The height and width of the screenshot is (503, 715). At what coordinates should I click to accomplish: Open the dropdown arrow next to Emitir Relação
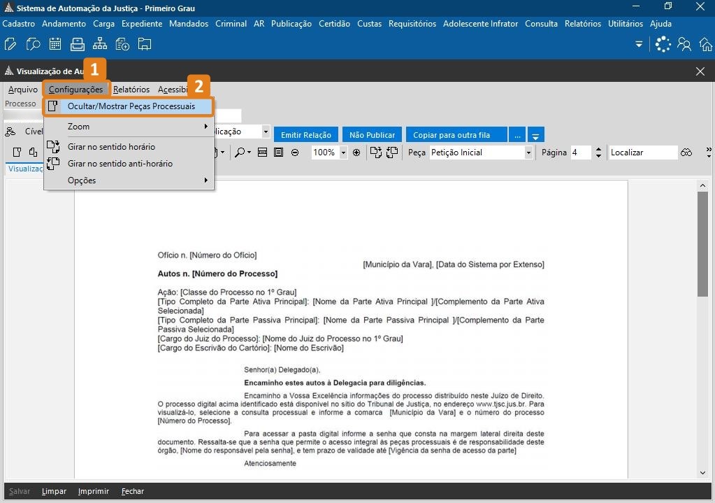click(x=266, y=132)
